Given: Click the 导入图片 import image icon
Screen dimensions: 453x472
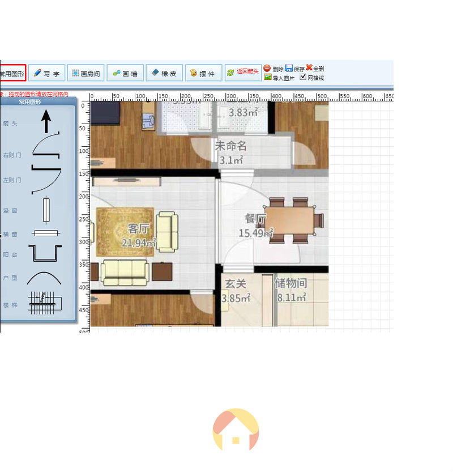Looking at the screenshot, I should pyautogui.click(x=267, y=77).
